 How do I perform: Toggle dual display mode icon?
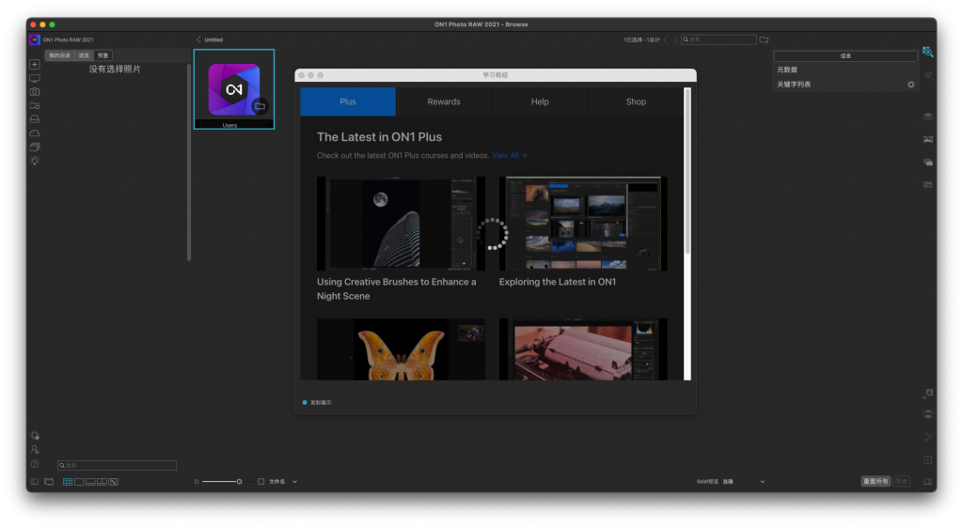click(x=49, y=482)
